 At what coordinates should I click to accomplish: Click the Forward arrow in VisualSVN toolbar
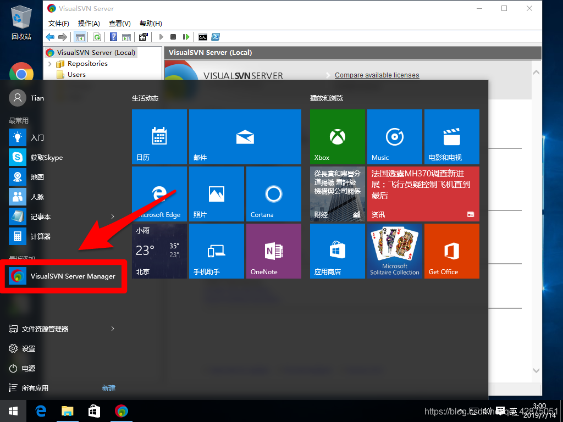(63, 37)
